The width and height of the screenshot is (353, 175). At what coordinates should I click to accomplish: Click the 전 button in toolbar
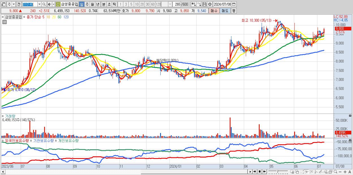[19, 4]
